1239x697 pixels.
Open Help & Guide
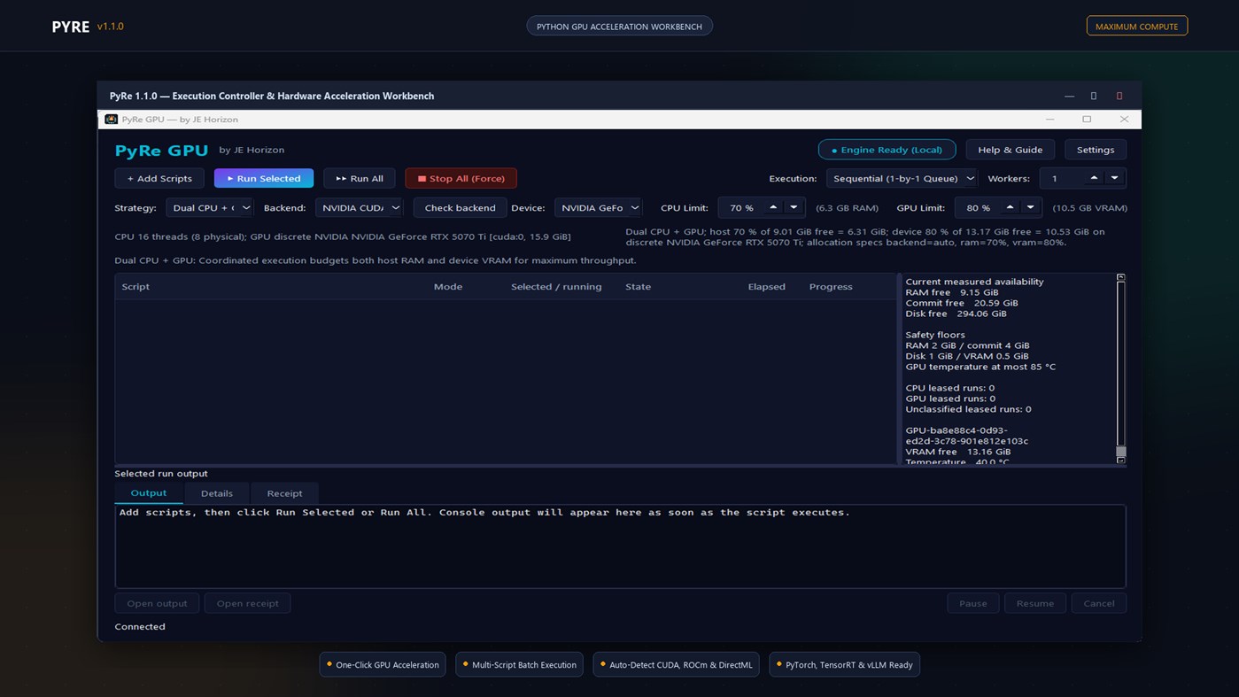click(x=1010, y=150)
